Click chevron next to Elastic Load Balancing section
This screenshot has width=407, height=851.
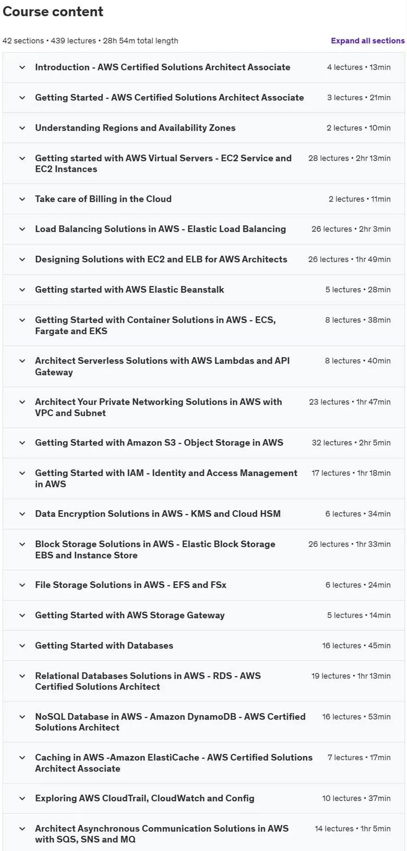22,229
